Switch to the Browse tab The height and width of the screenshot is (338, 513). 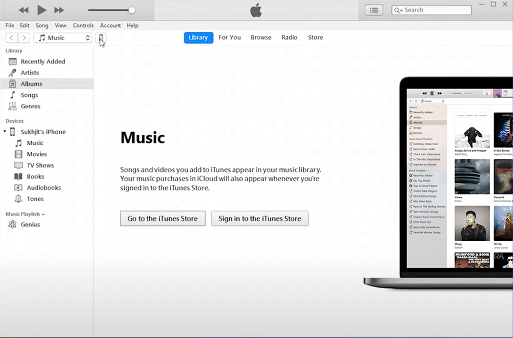pos(261,38)
